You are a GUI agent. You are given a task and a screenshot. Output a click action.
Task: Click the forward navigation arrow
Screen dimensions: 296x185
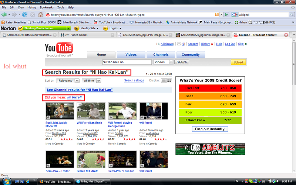14,14
